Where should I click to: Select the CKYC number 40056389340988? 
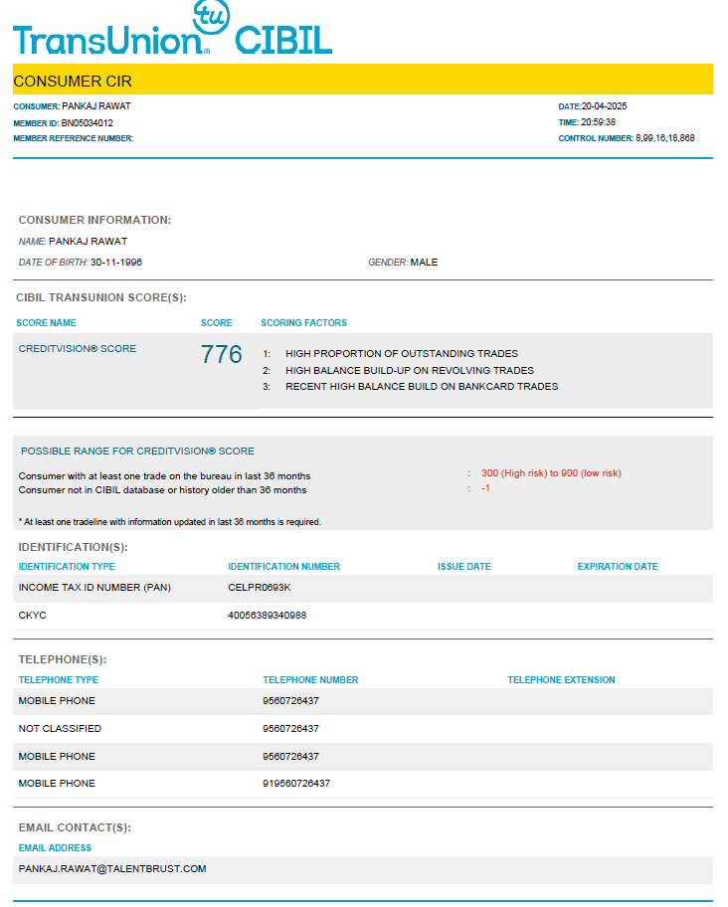coord(268,616)
